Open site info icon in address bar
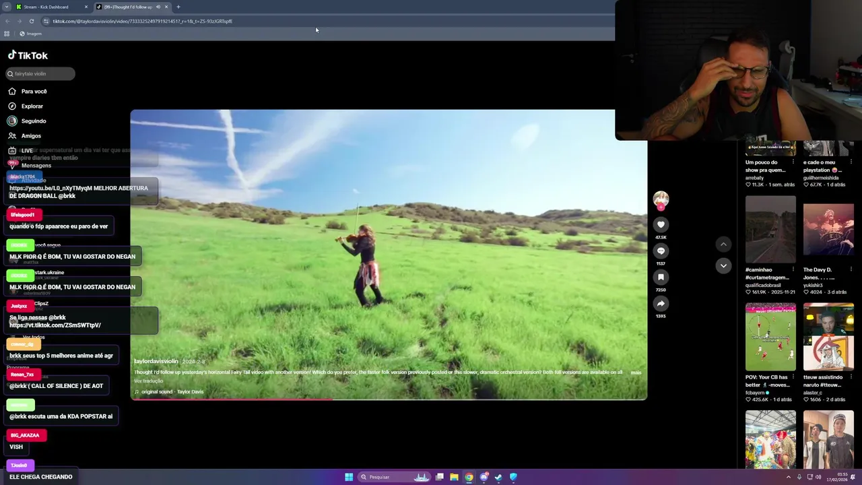 [46, 21]
